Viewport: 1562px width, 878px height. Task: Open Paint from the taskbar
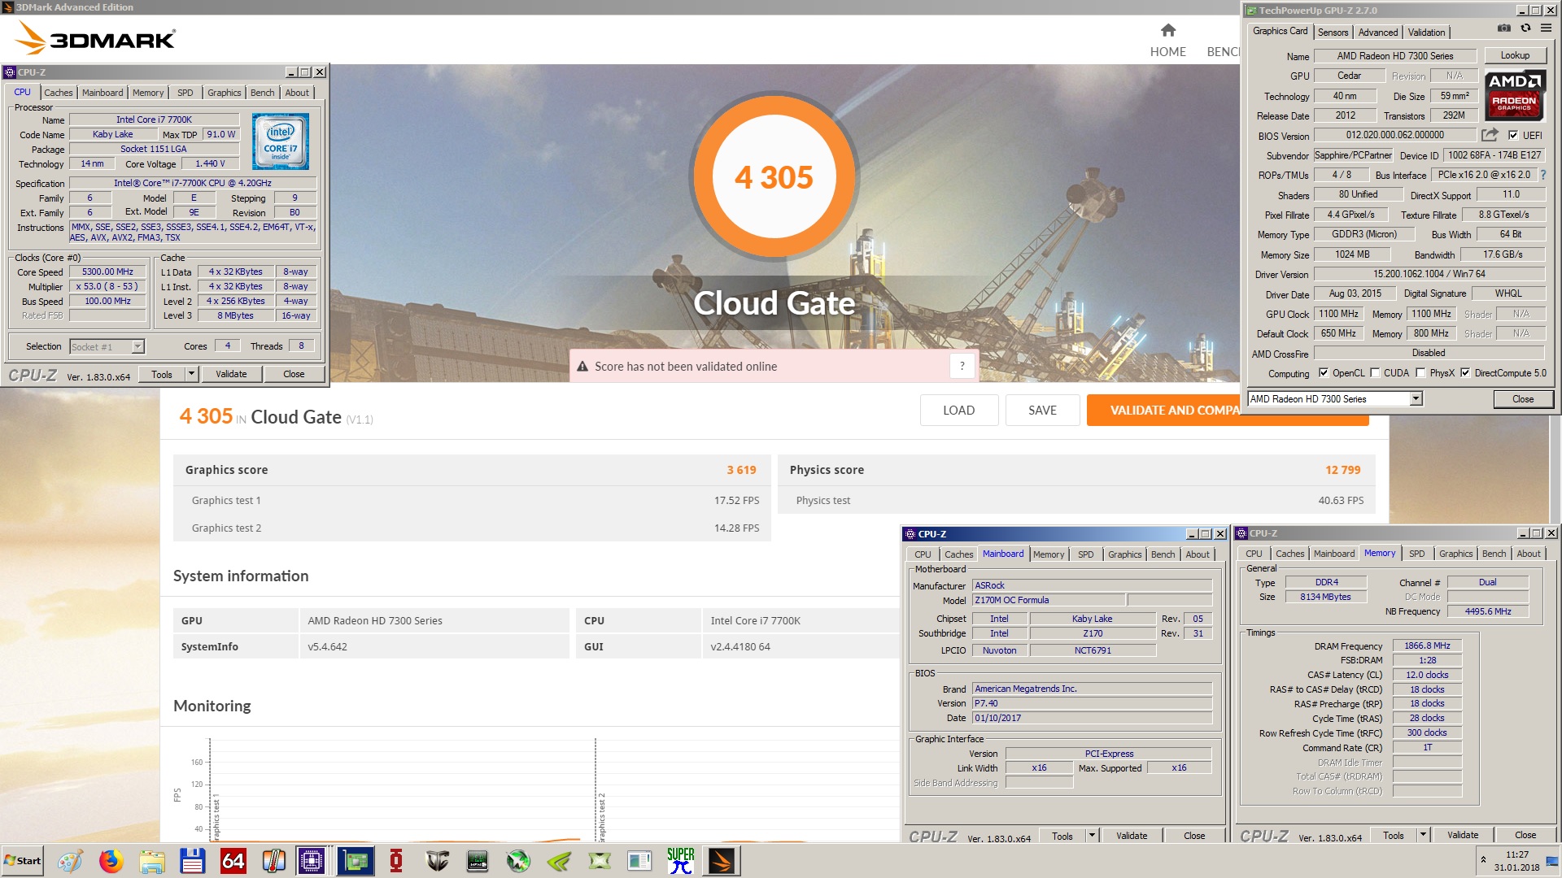[70, 861]
